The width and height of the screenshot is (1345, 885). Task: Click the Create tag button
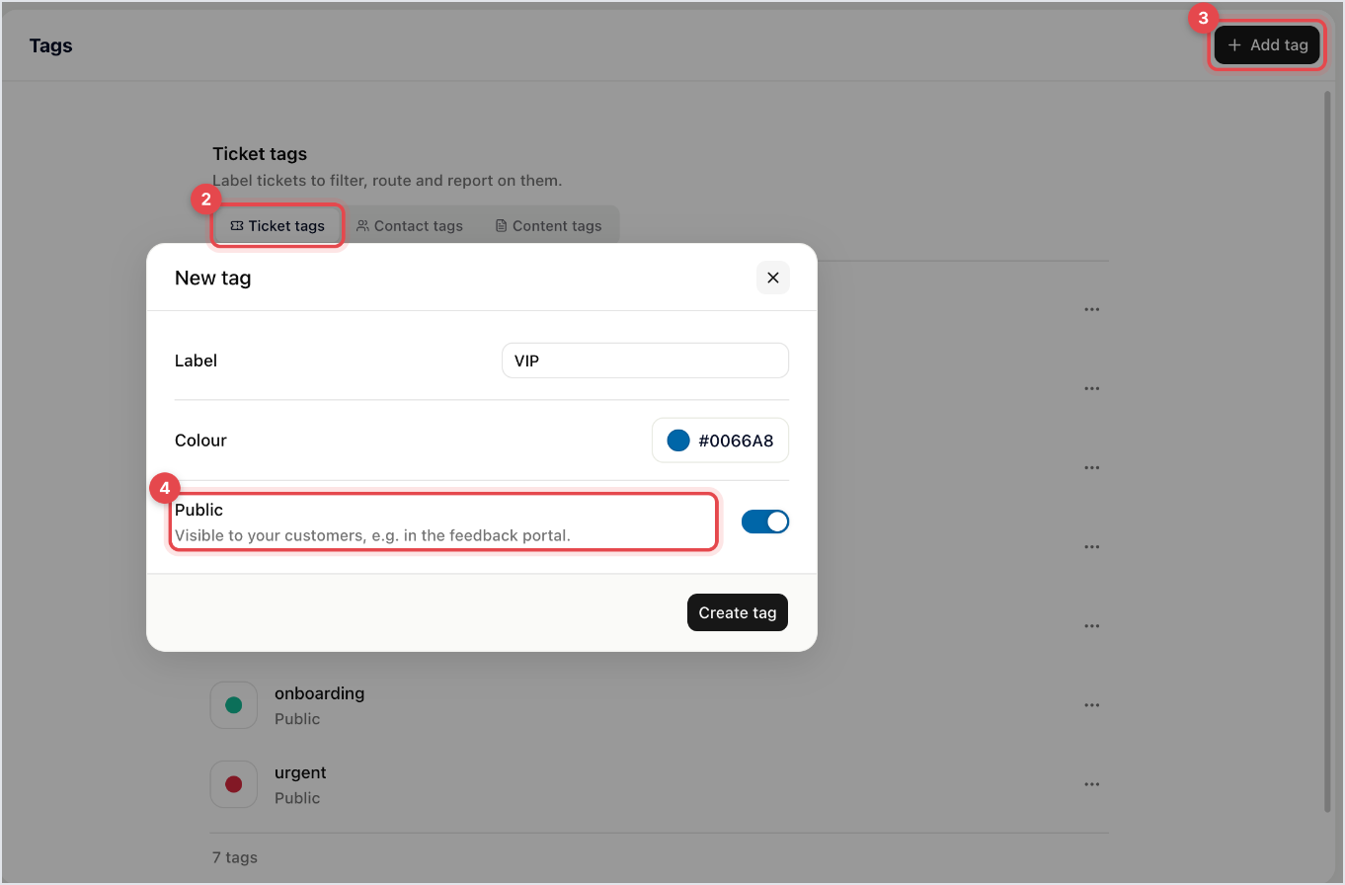(738, 612)
